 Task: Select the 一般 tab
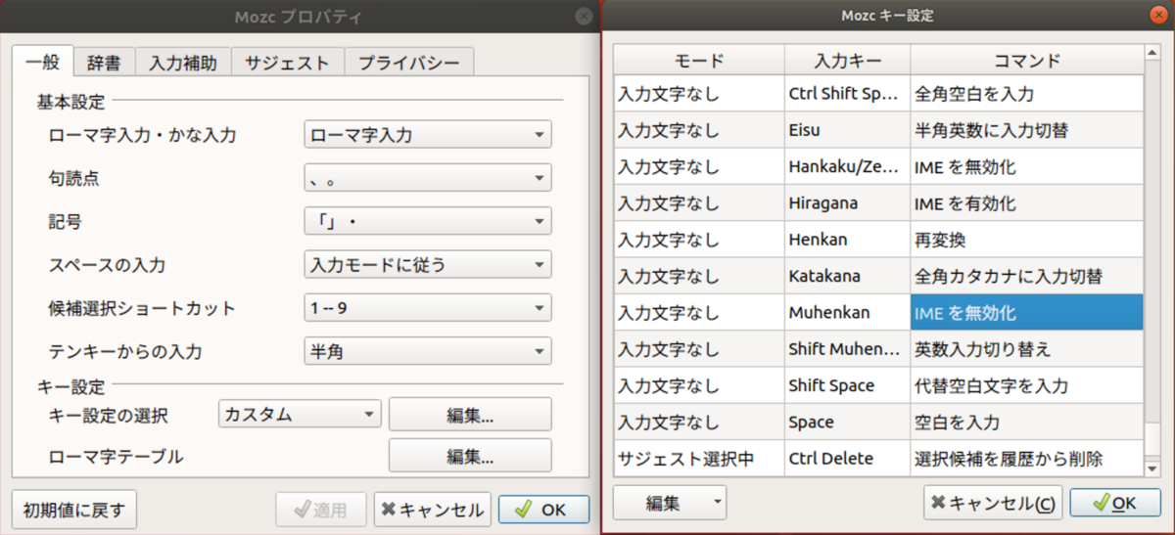tap(42, 61)
